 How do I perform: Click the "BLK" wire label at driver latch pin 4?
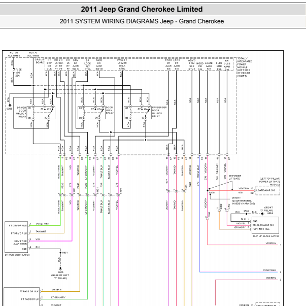tap(38, 247)
